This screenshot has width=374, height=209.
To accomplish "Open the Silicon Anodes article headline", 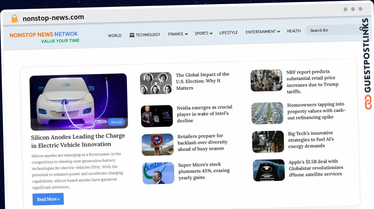I will (78, 140).
